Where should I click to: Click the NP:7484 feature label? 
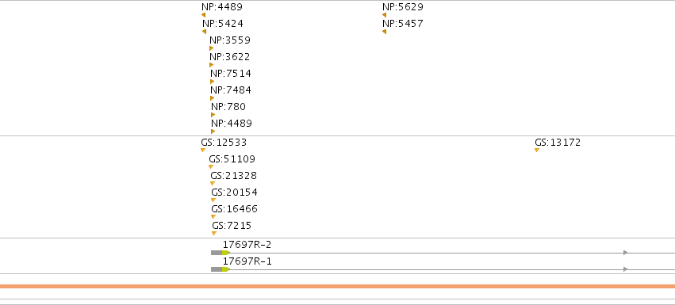pos(231,90)
